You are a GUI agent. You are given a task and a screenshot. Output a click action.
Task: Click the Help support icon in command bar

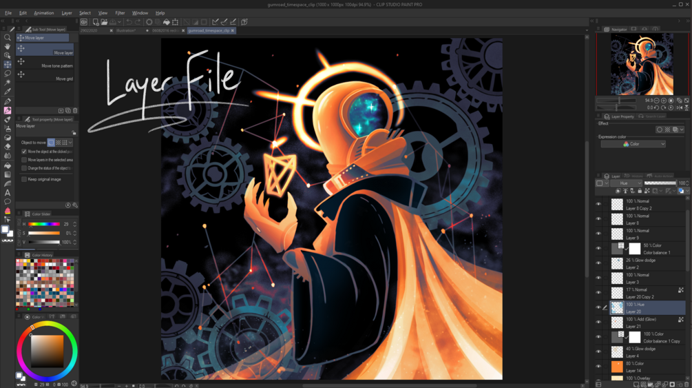[x=244, y=21]
